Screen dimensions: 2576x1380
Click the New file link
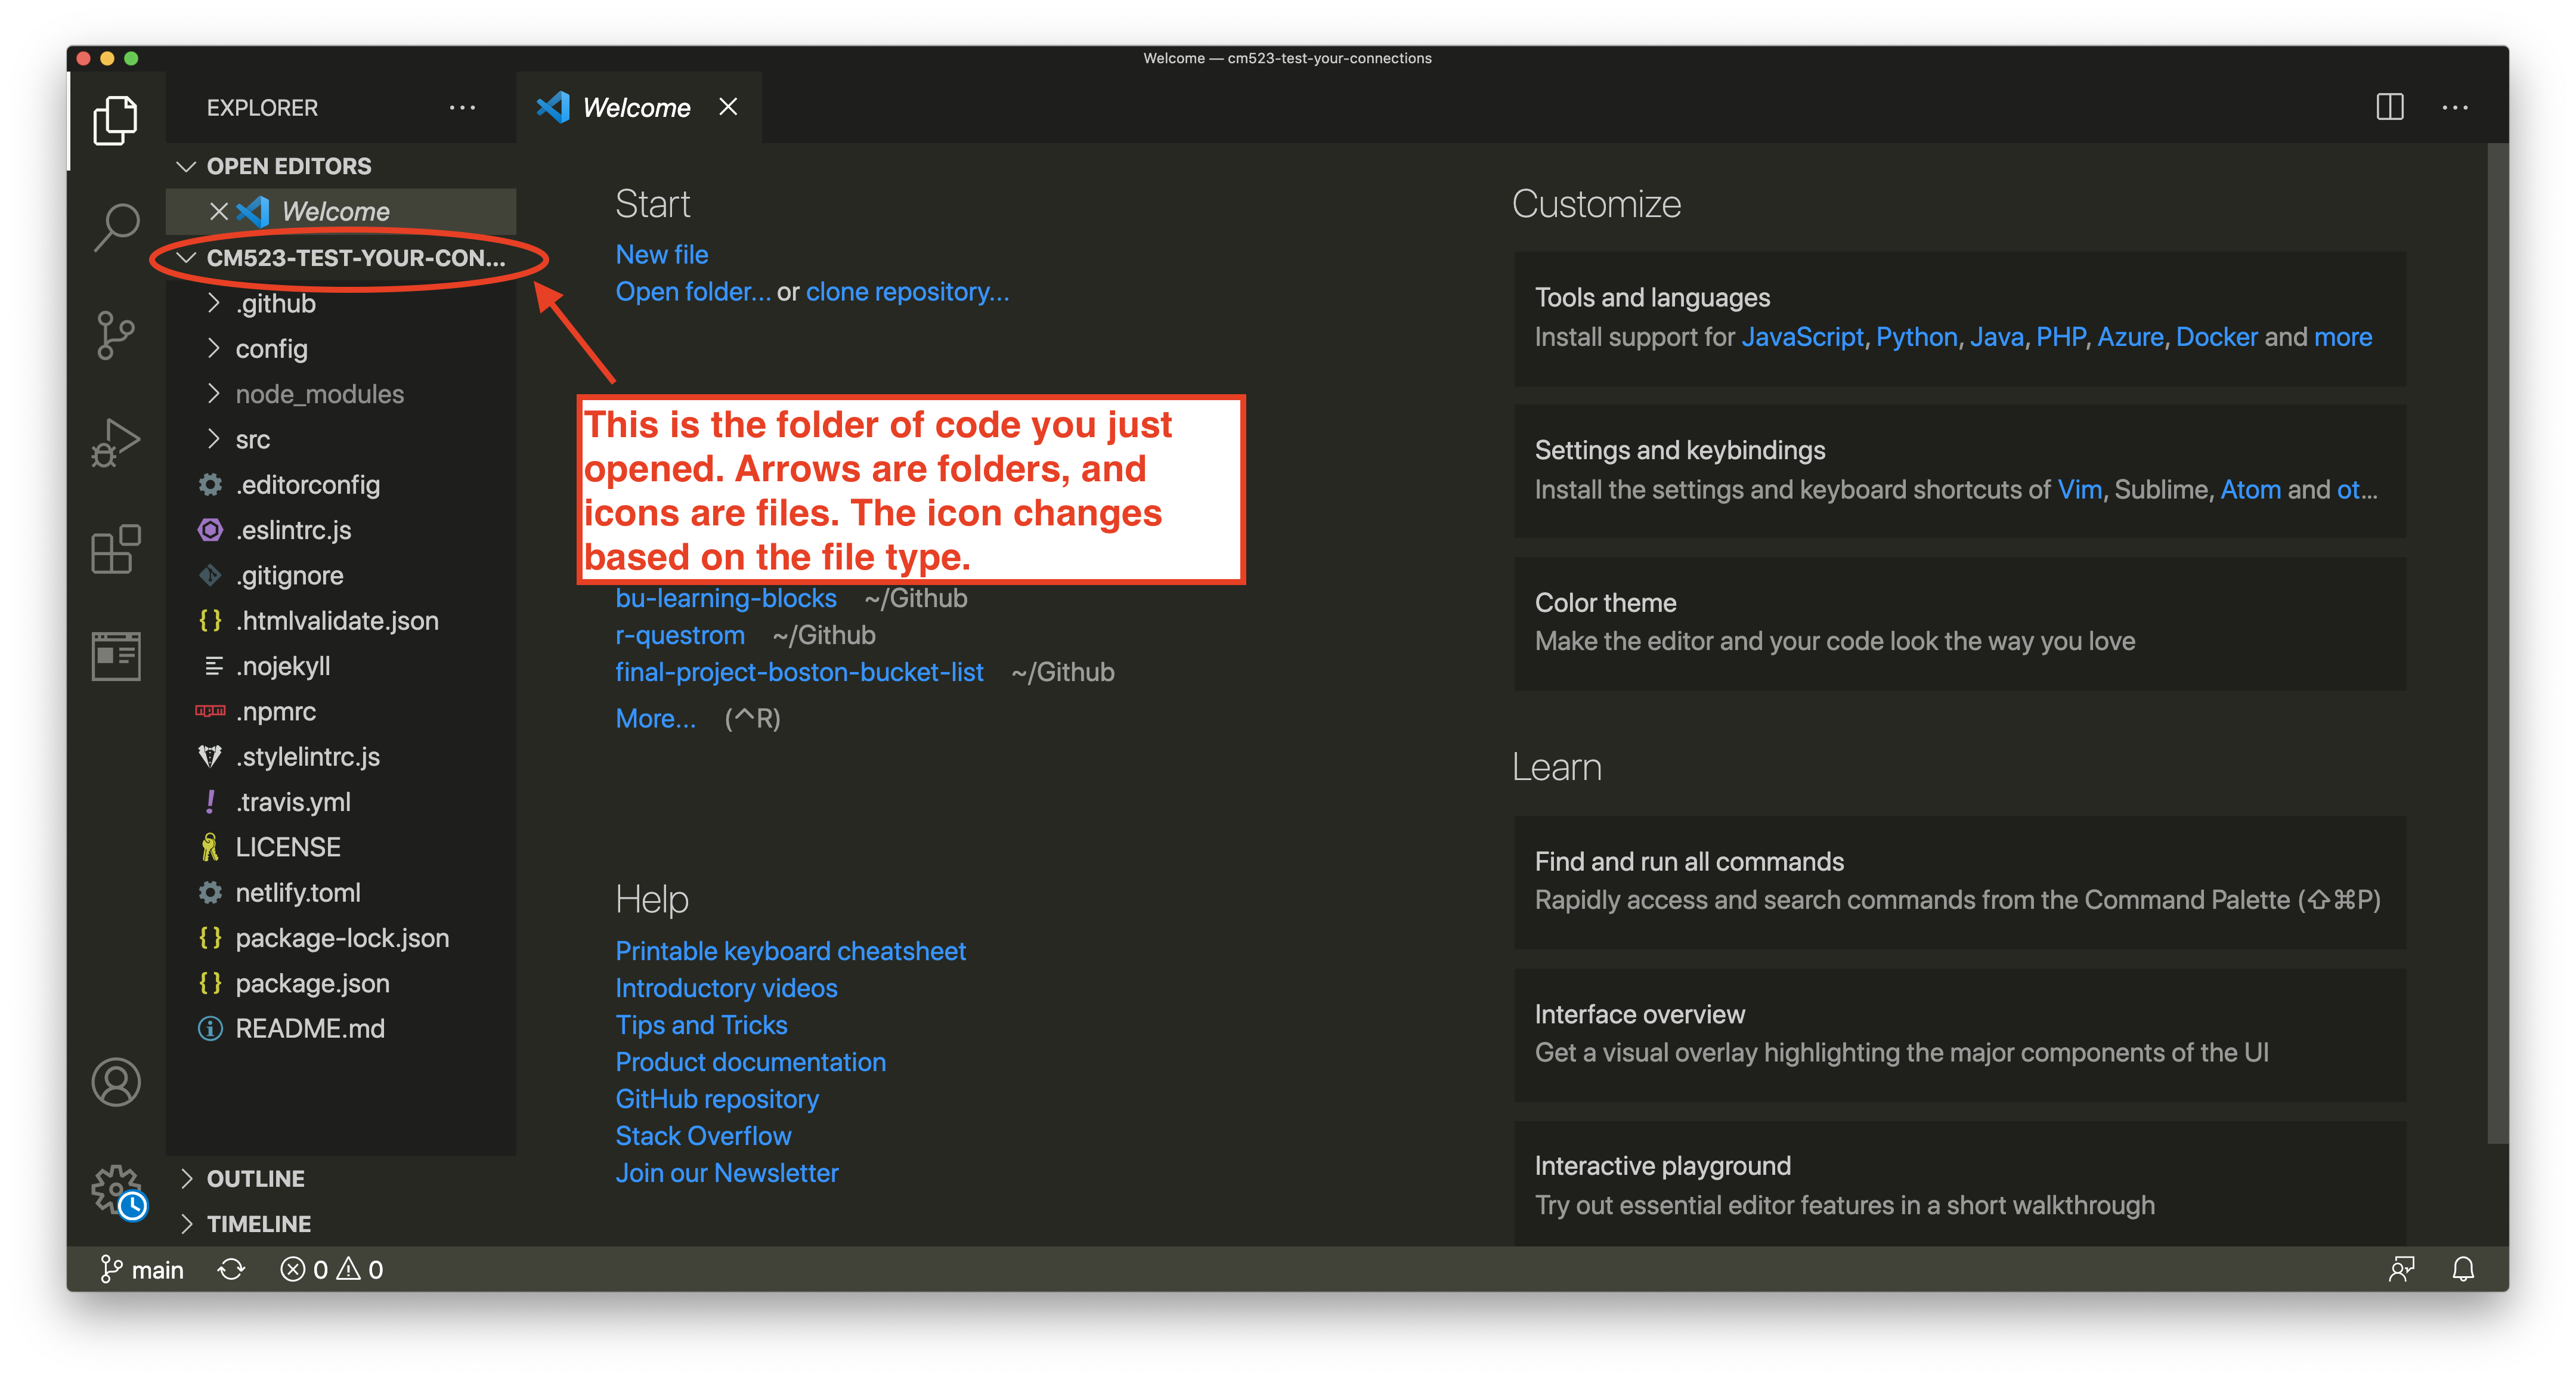[x=661, y=254]
